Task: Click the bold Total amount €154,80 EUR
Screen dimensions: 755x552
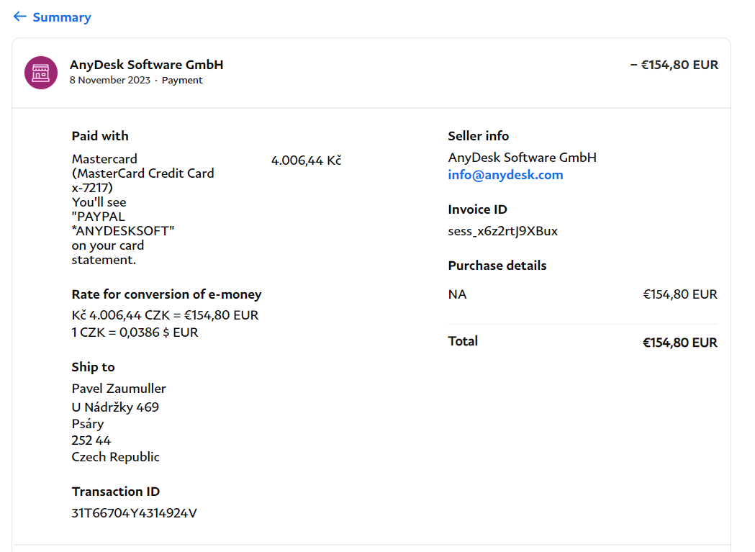Action: [679, 343]
